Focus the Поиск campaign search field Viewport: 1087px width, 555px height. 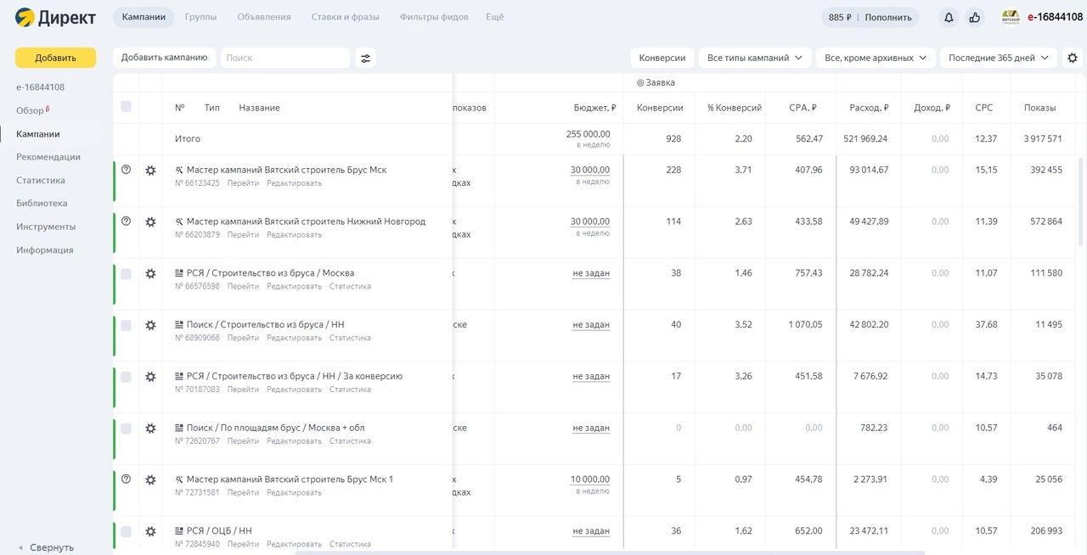click(x=285, y=58)
